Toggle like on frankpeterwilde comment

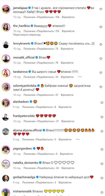coord(102,117)
